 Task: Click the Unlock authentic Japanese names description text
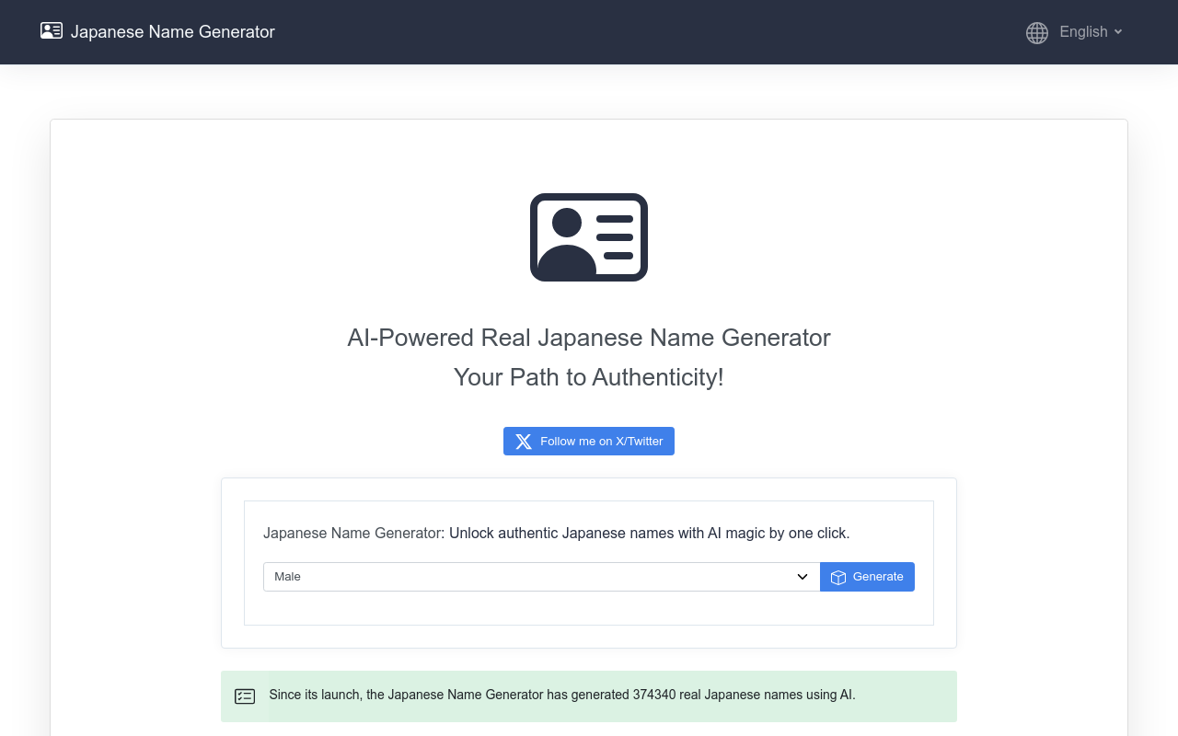[x=648, y=533]
